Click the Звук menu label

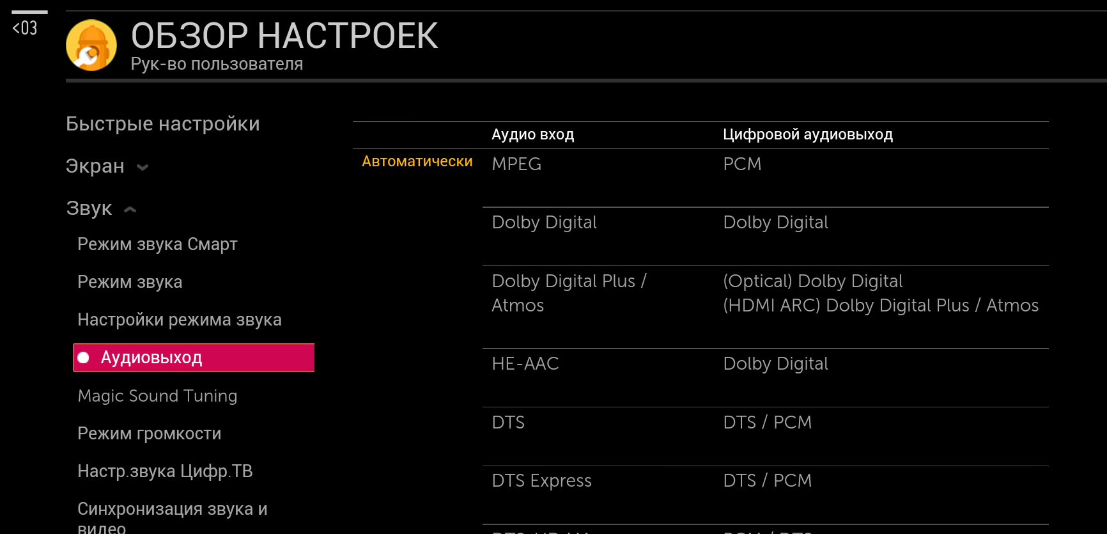(89, 208)
